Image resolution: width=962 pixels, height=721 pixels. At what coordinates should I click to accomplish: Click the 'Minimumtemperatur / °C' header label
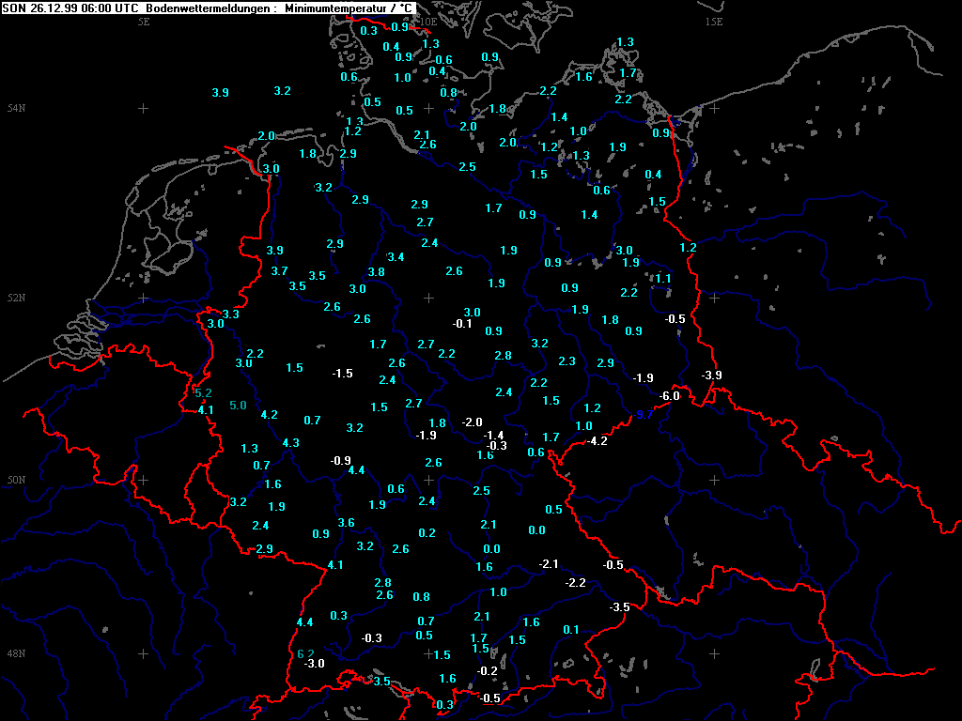pos(349,8)
